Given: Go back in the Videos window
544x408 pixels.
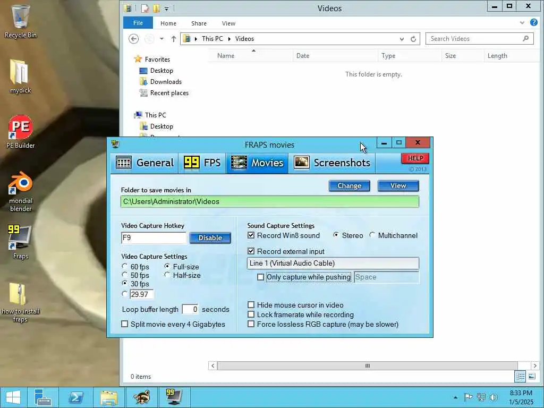Looking at the screenshot, I should point(133,38).
